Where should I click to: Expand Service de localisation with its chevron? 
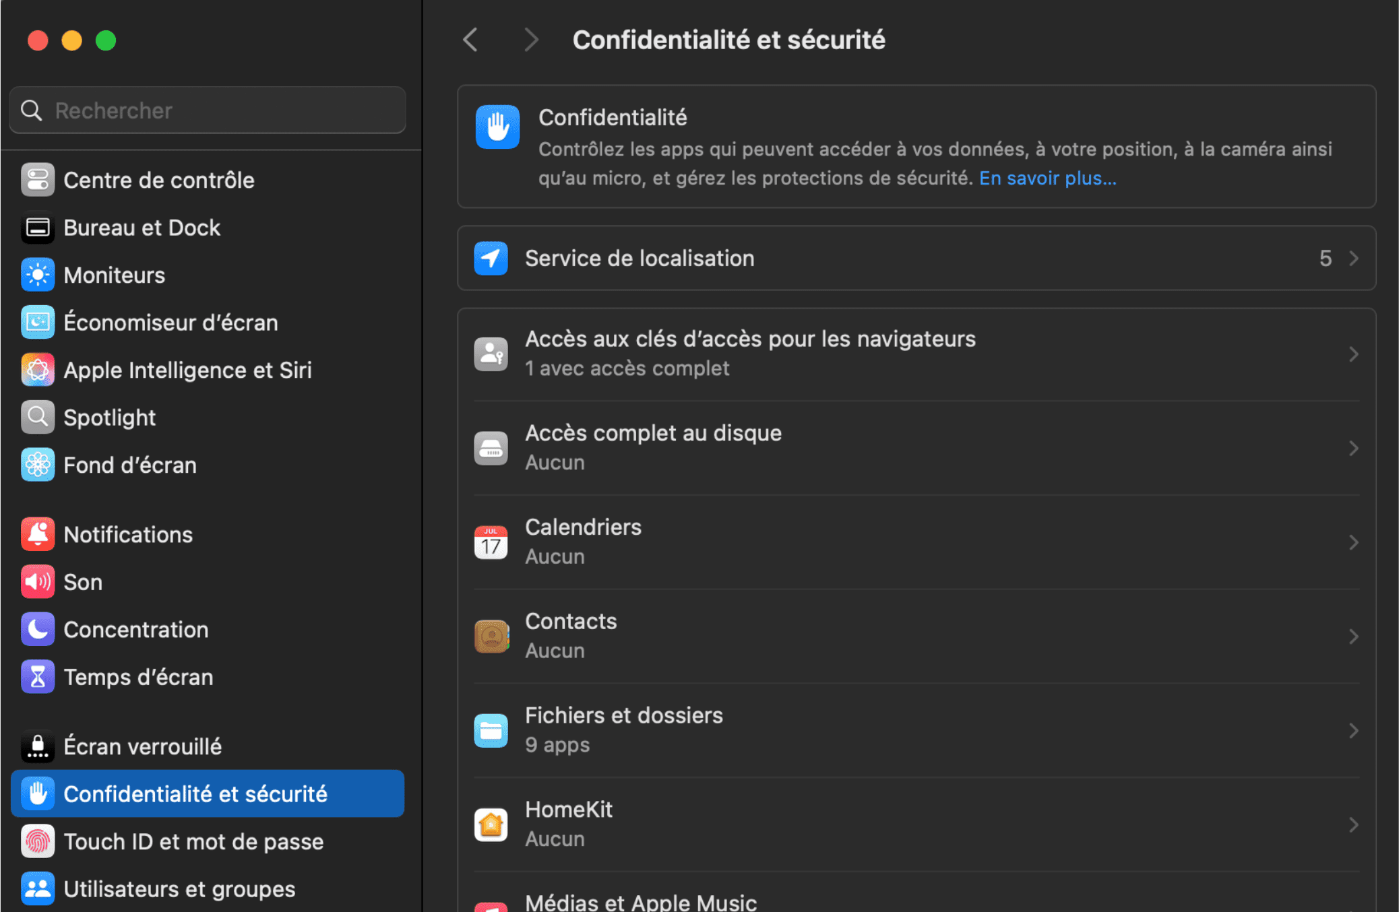coord(1354,258)
